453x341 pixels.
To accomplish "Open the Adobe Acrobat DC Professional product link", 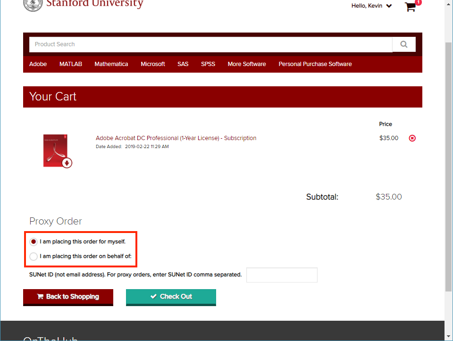I will point(176,138).
